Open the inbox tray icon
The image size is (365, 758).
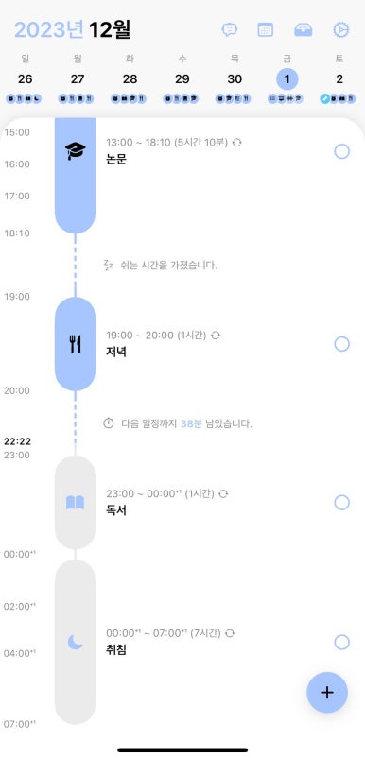[x=304, y=30]
